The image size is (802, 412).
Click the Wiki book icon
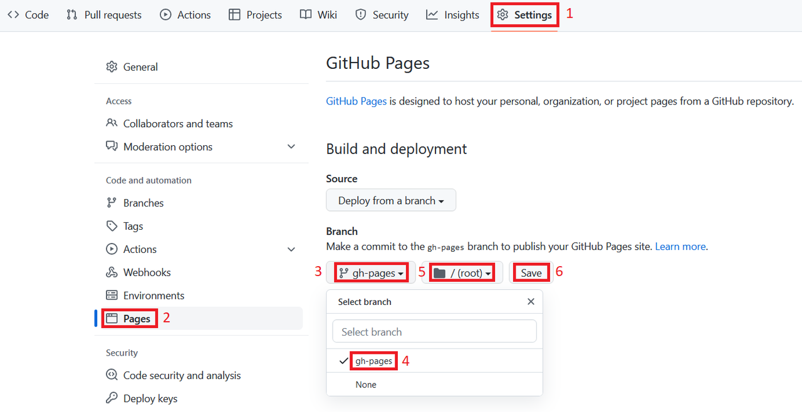pyautogui.click(x=306, y=15)
